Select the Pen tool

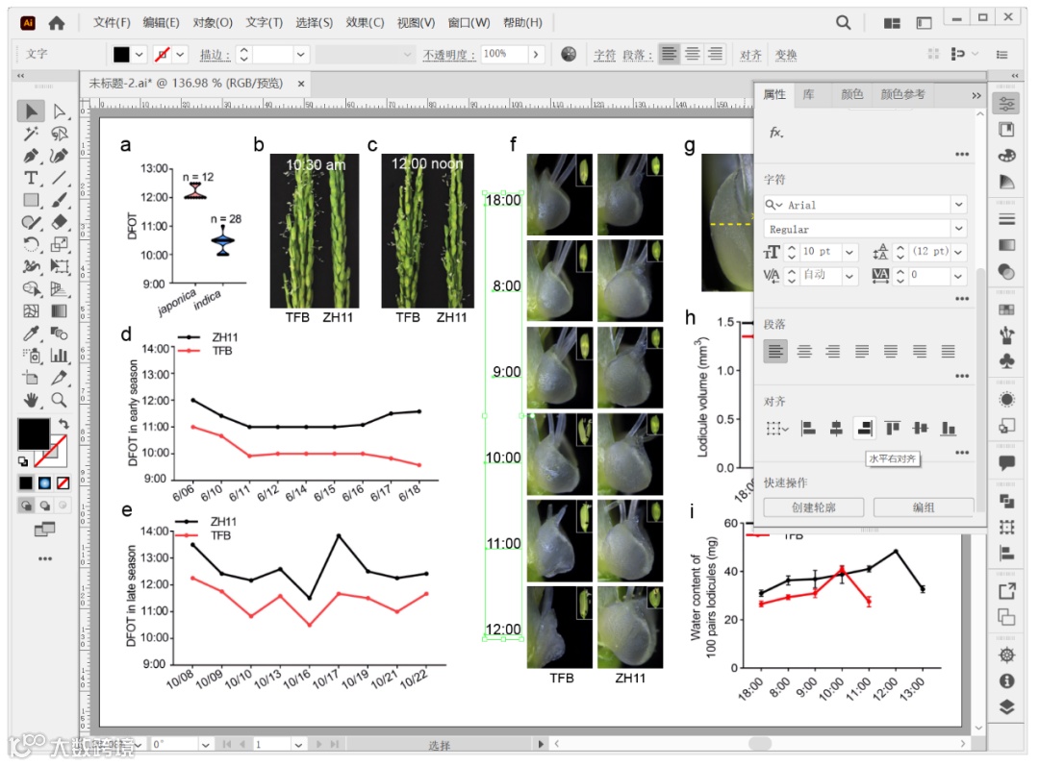tap(31, 157)
